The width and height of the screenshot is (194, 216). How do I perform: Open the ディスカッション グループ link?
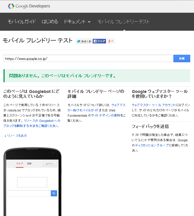point(152,145)
